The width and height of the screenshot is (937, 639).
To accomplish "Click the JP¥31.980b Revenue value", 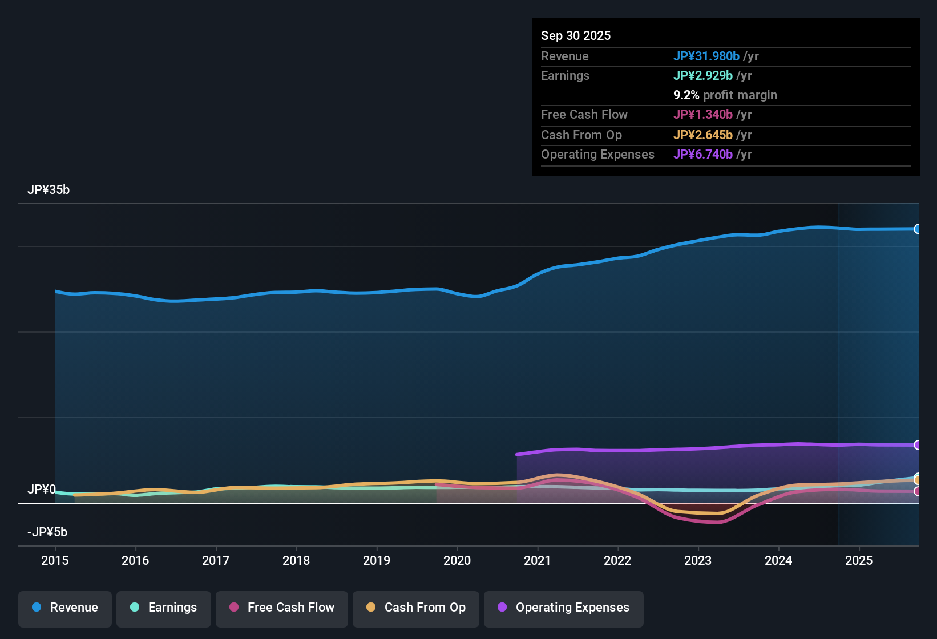I will click(706, 56).
